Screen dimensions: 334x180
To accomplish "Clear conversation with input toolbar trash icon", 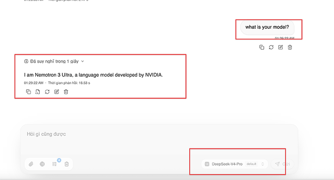I will (67, 164).
